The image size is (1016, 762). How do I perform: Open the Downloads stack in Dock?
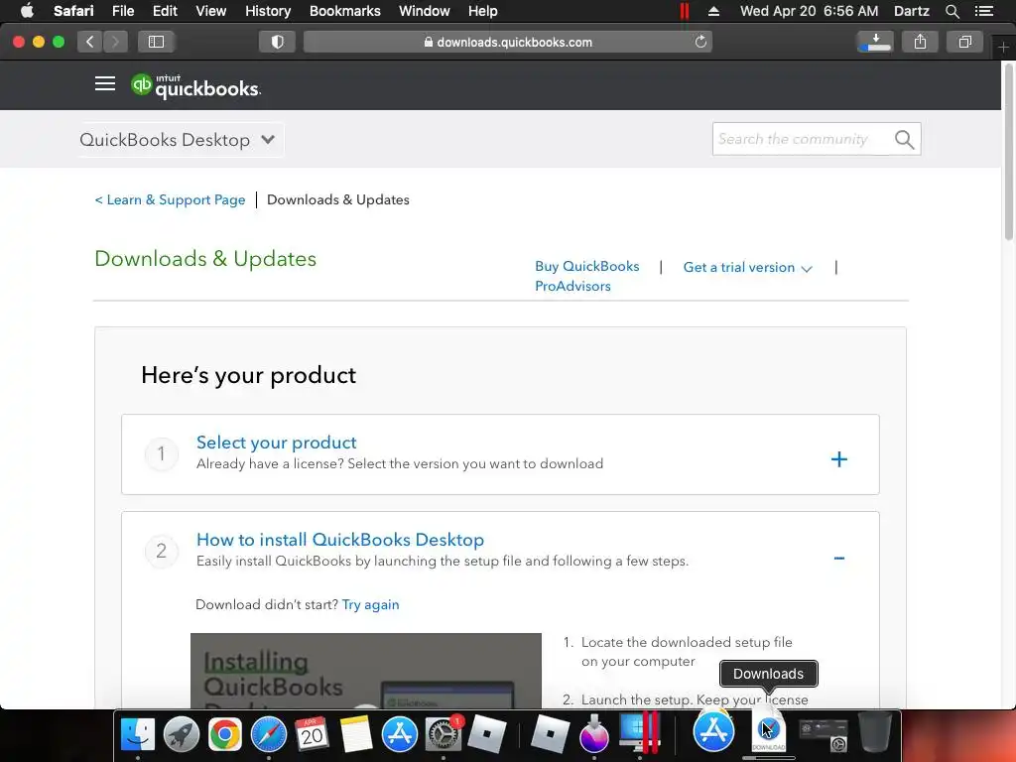coord(769,732)
